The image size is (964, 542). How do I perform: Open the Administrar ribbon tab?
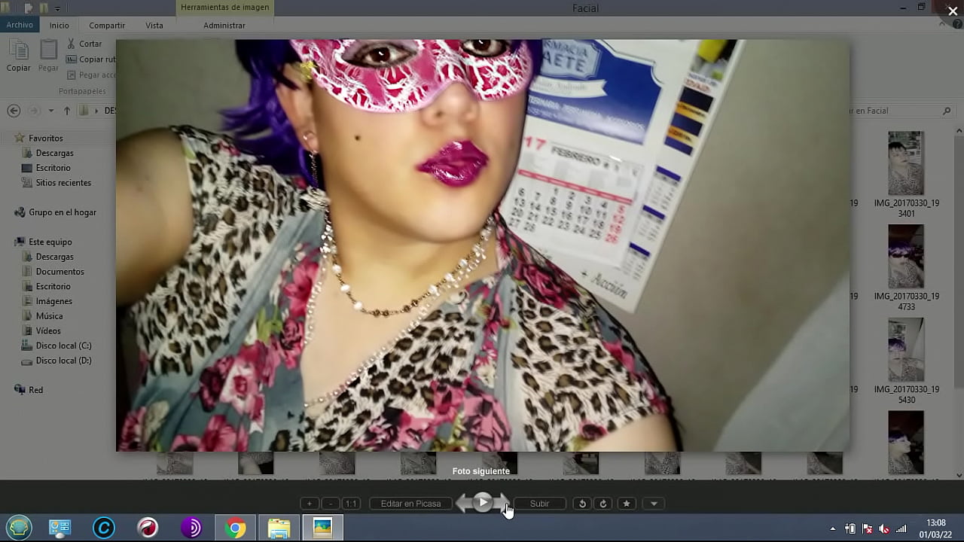pos(224,26)
